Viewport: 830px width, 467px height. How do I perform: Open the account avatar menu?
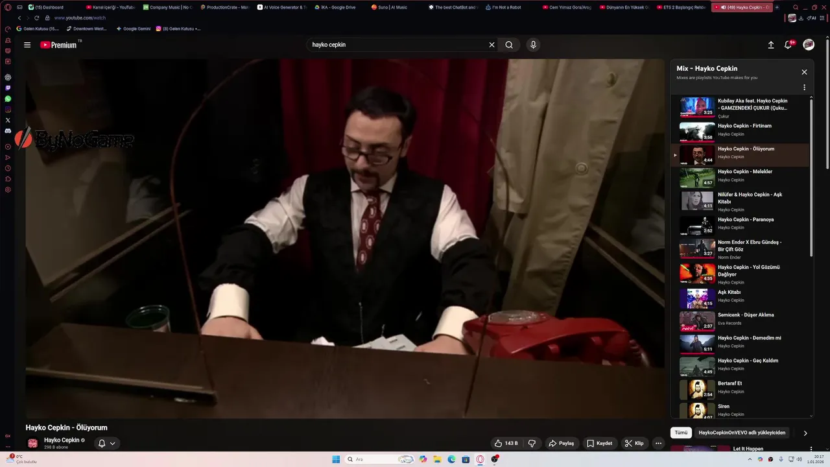pyautogui.click(x=809, y=45)
